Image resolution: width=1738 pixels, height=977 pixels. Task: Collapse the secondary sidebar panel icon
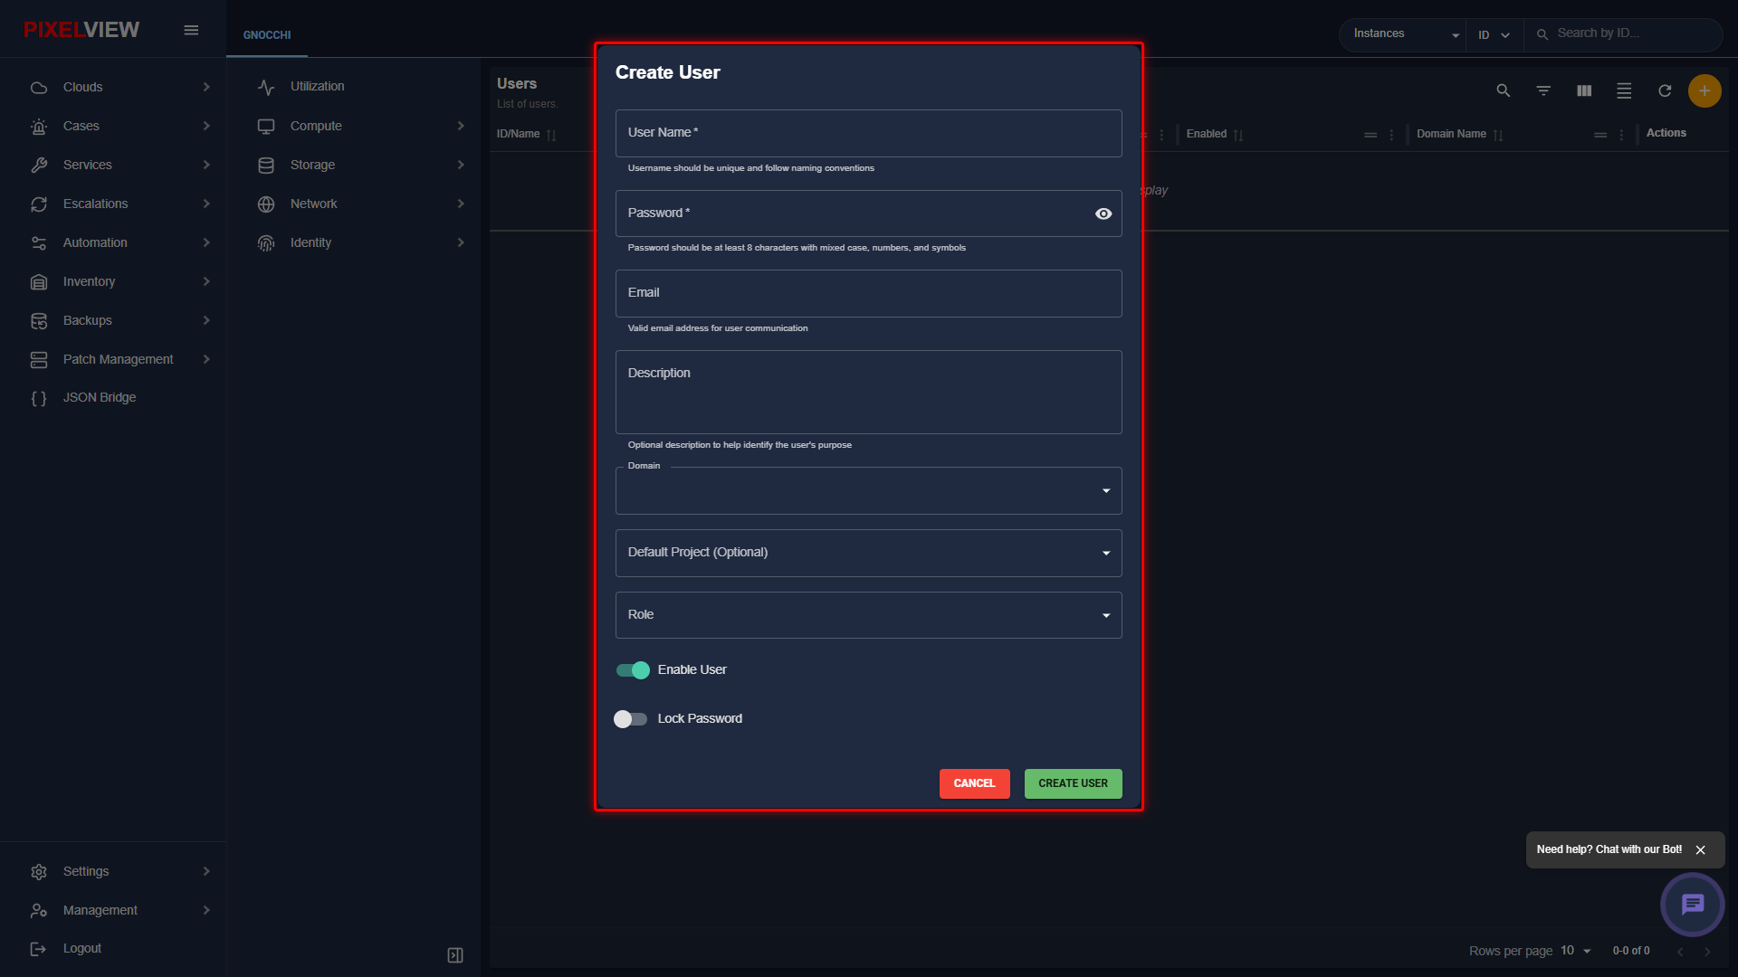point(455,955)
